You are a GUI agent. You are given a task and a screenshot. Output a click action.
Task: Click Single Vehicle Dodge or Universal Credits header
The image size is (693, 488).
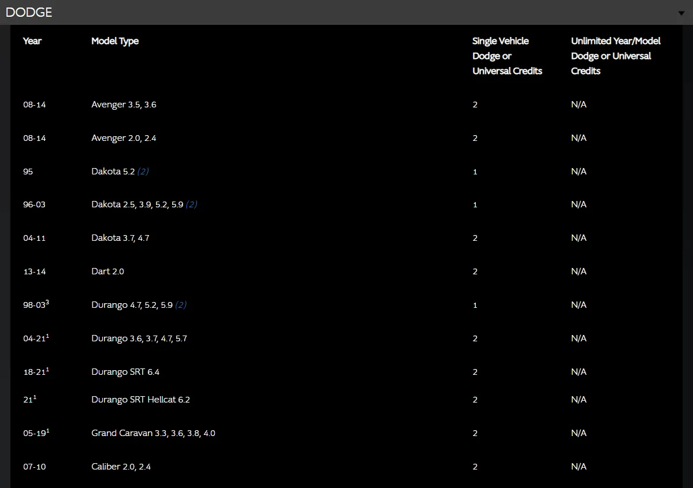click(507, 56)
